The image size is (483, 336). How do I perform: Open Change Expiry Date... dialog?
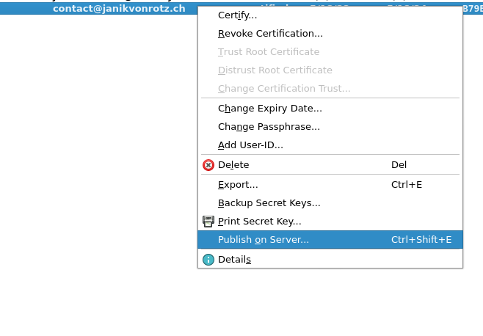[269, 109]
